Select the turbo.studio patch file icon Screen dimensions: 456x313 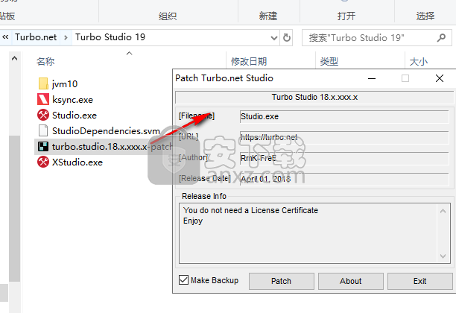click(43, 147)
